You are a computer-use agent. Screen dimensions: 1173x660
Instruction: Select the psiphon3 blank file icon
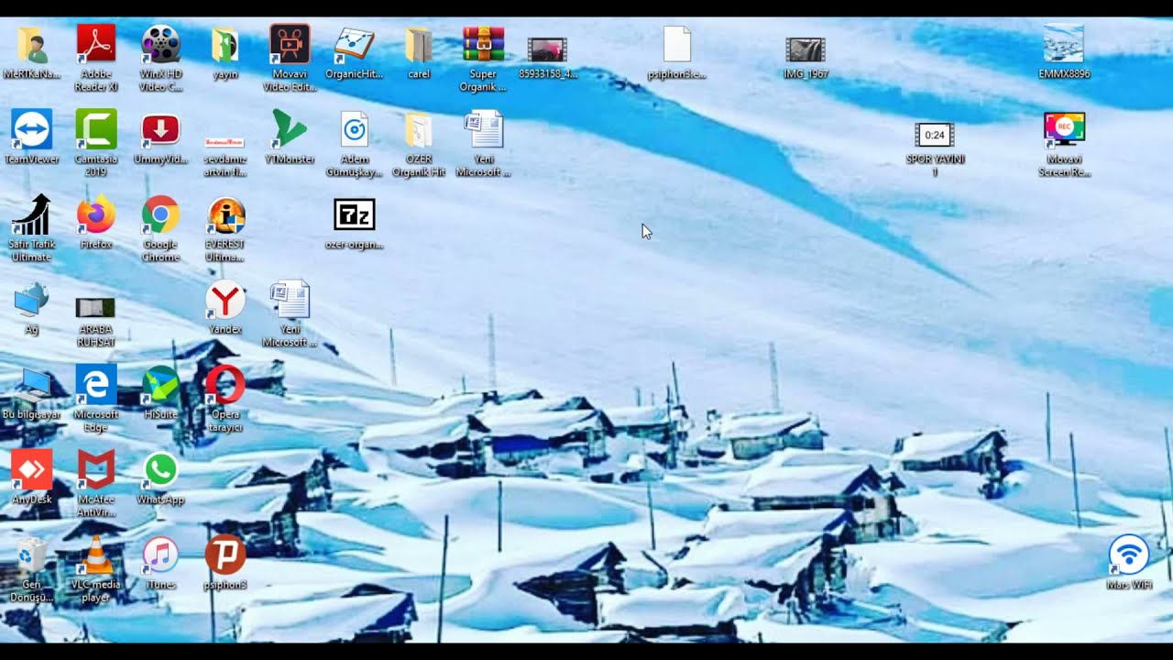676,44
